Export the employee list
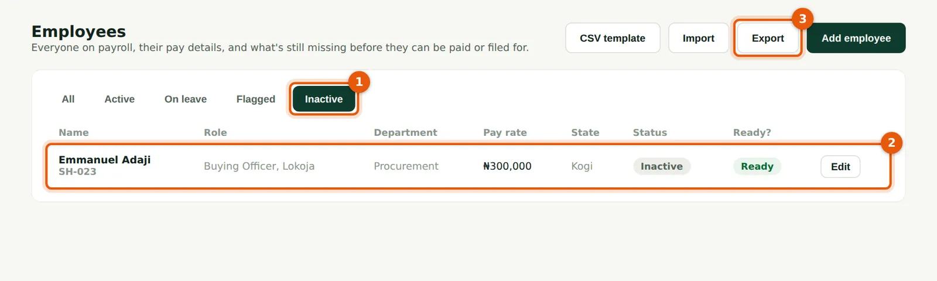 point(768,38)
